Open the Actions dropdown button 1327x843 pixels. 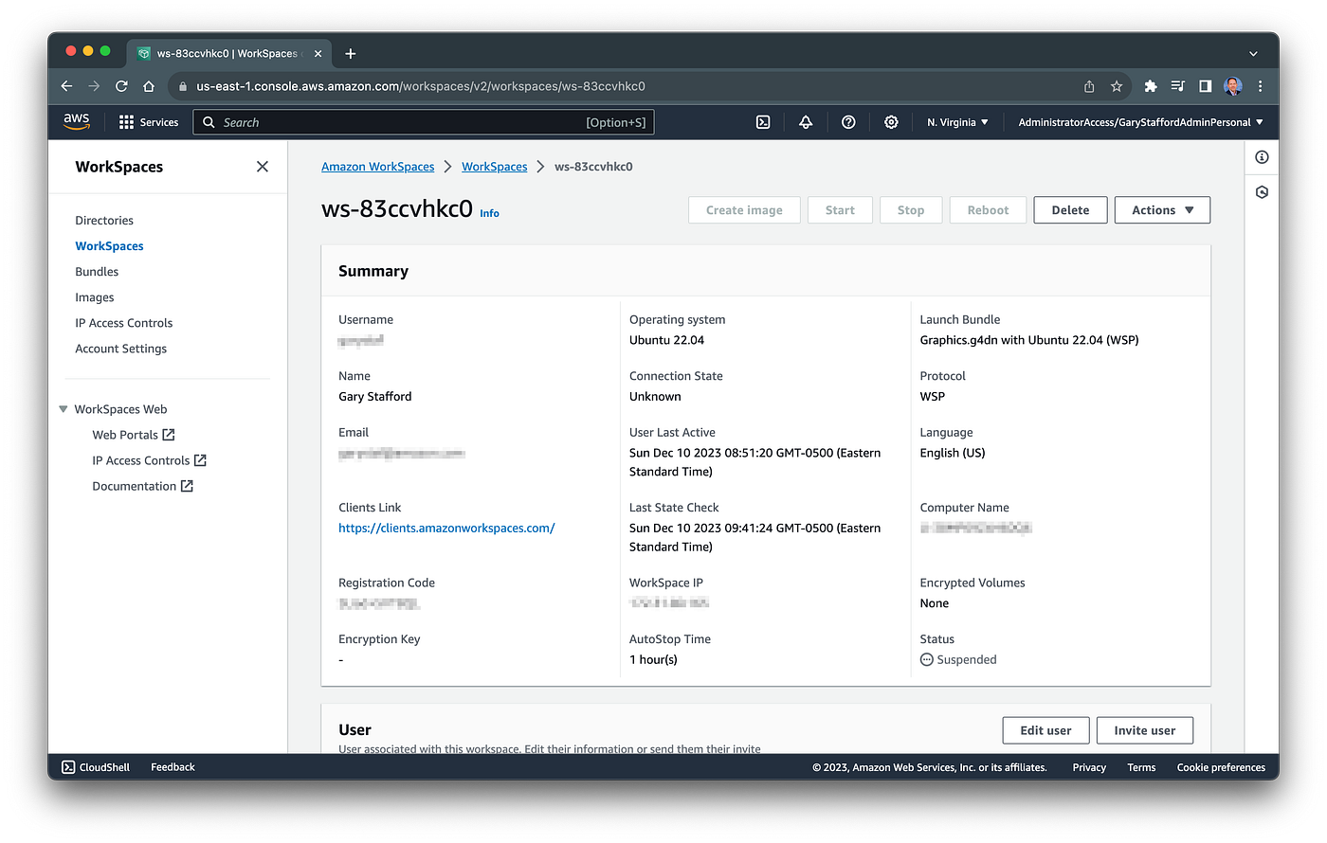[1162, 210]
